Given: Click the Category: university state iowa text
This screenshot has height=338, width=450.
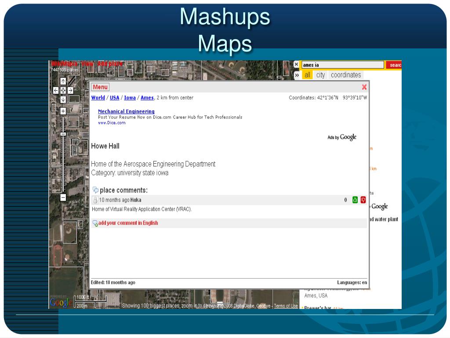Looking at the screenshot, I should point(130,173).
